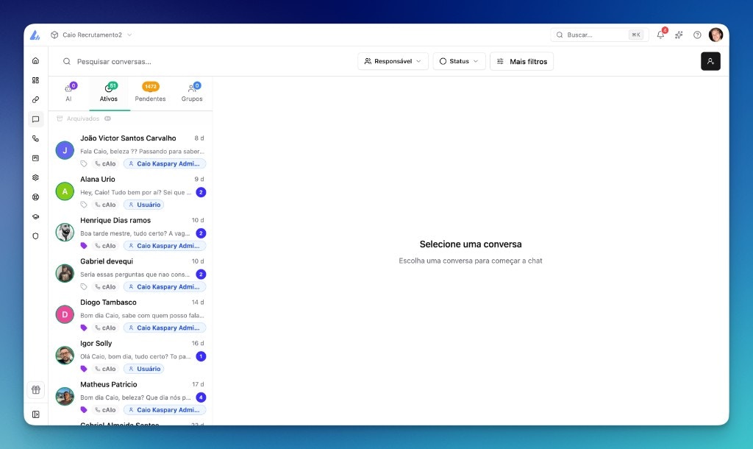Open the Responsável dropdown
753x449 pixels.
pyautogui.click(x=393, y=61)
